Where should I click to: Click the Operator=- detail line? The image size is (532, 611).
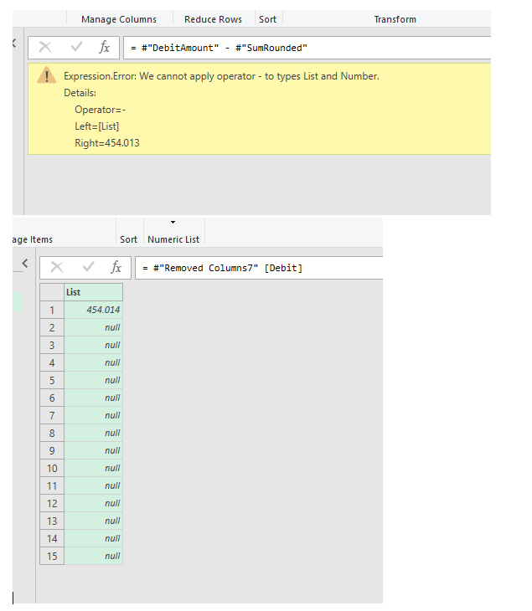pos(100,110)
